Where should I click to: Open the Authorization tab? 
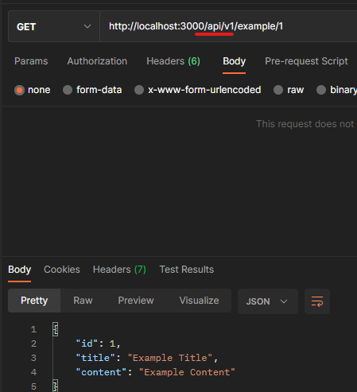97,61
